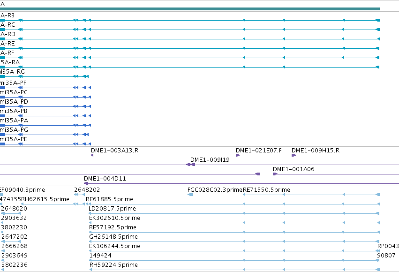Click the mi35A-PC protein feature label
This screenshot has width=399, height=272.
coord(14,92)
